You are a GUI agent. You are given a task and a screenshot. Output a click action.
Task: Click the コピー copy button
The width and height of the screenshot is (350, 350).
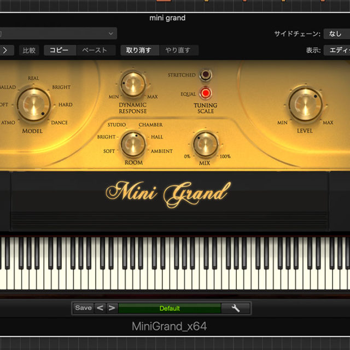click(x=59, y=50)
